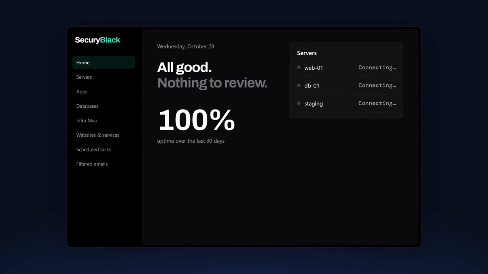Click the Connecting… status for web-01
This screenshot has width=488, height=274.
(377, 67)
